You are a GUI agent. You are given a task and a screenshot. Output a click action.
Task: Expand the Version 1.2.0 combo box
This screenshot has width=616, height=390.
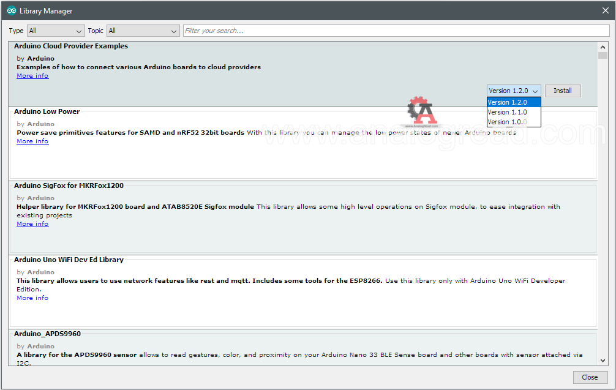[x=514, y=91]
